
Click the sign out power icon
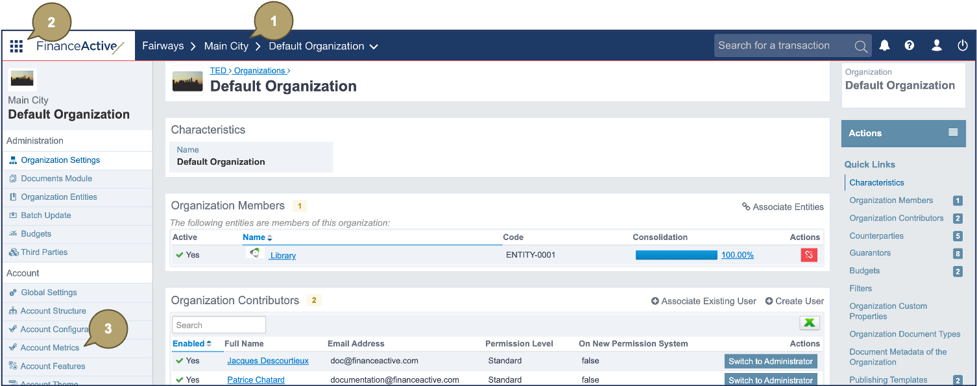(962, 45)
